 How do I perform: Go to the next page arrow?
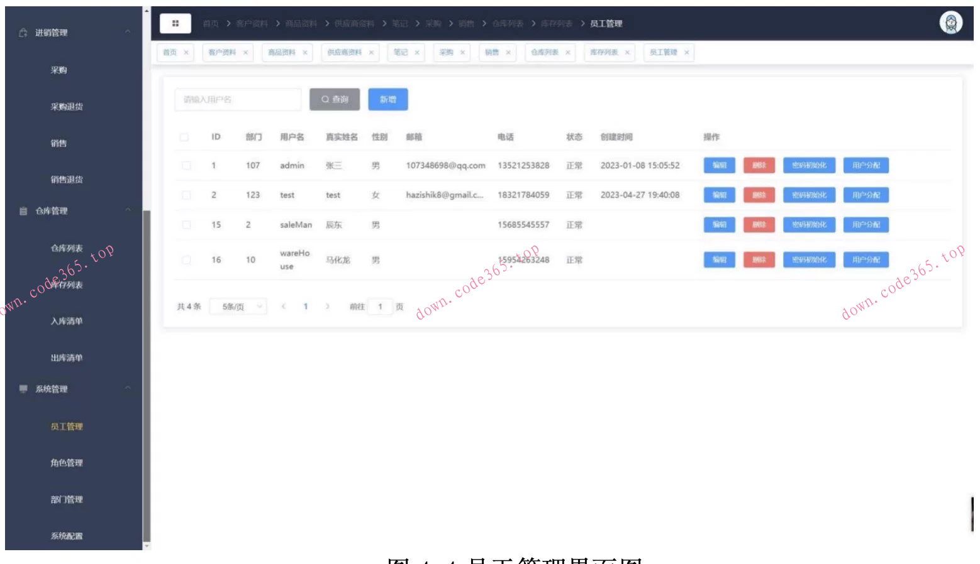(327, 306)
